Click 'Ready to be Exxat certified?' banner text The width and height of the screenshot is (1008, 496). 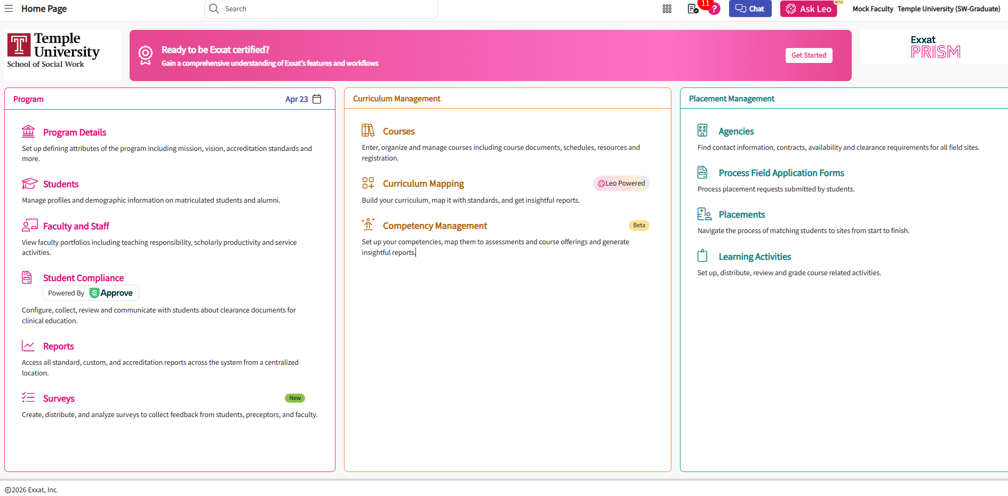(x=215, y=50)
